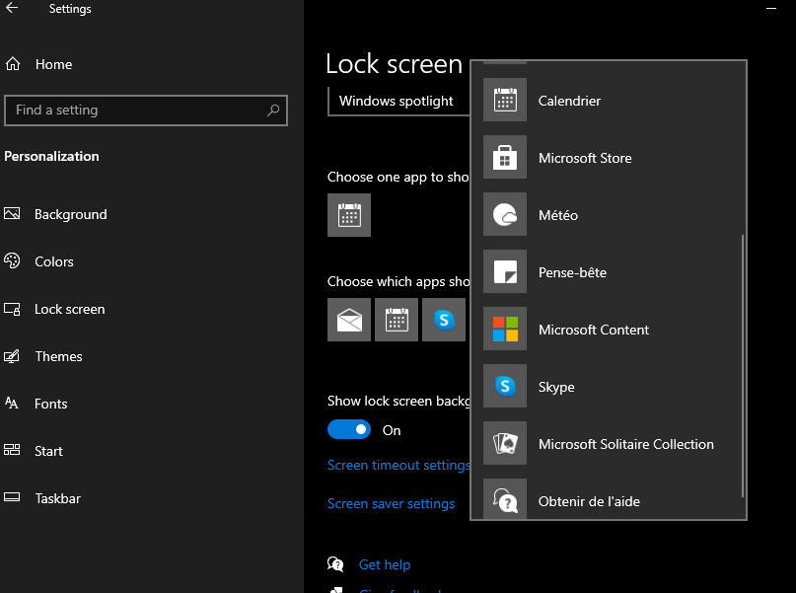Choose the Microsoft Content icon

tap(505, 330)
